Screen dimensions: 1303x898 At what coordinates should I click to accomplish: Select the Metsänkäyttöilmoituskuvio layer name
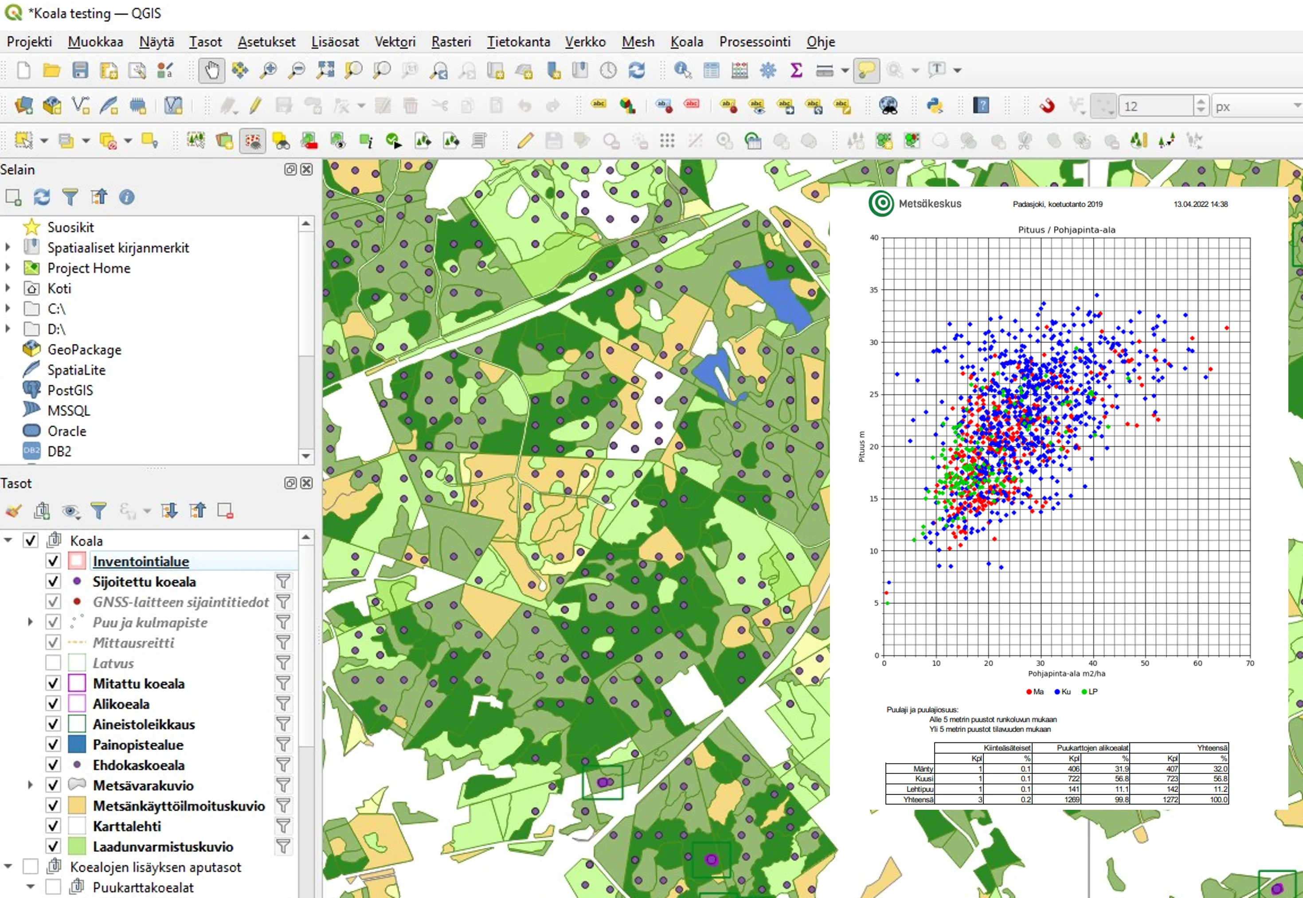(x=179, y=806)
